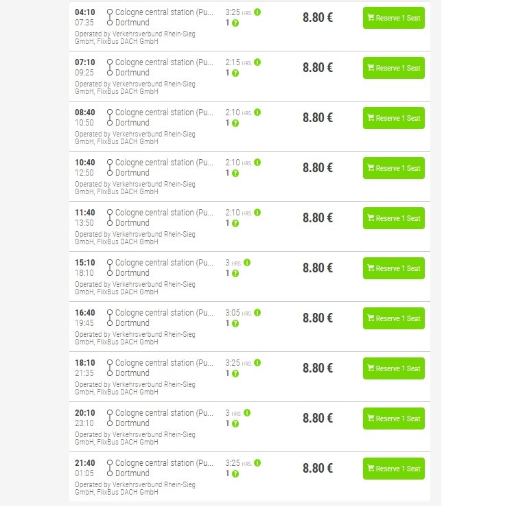Reserve 1 seat departing at 11:40
This screenshot has height=507, width=525.
(x=393, y=218)
